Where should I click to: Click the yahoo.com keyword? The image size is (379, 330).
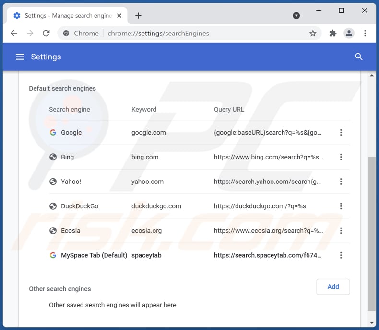coord(147,182)
